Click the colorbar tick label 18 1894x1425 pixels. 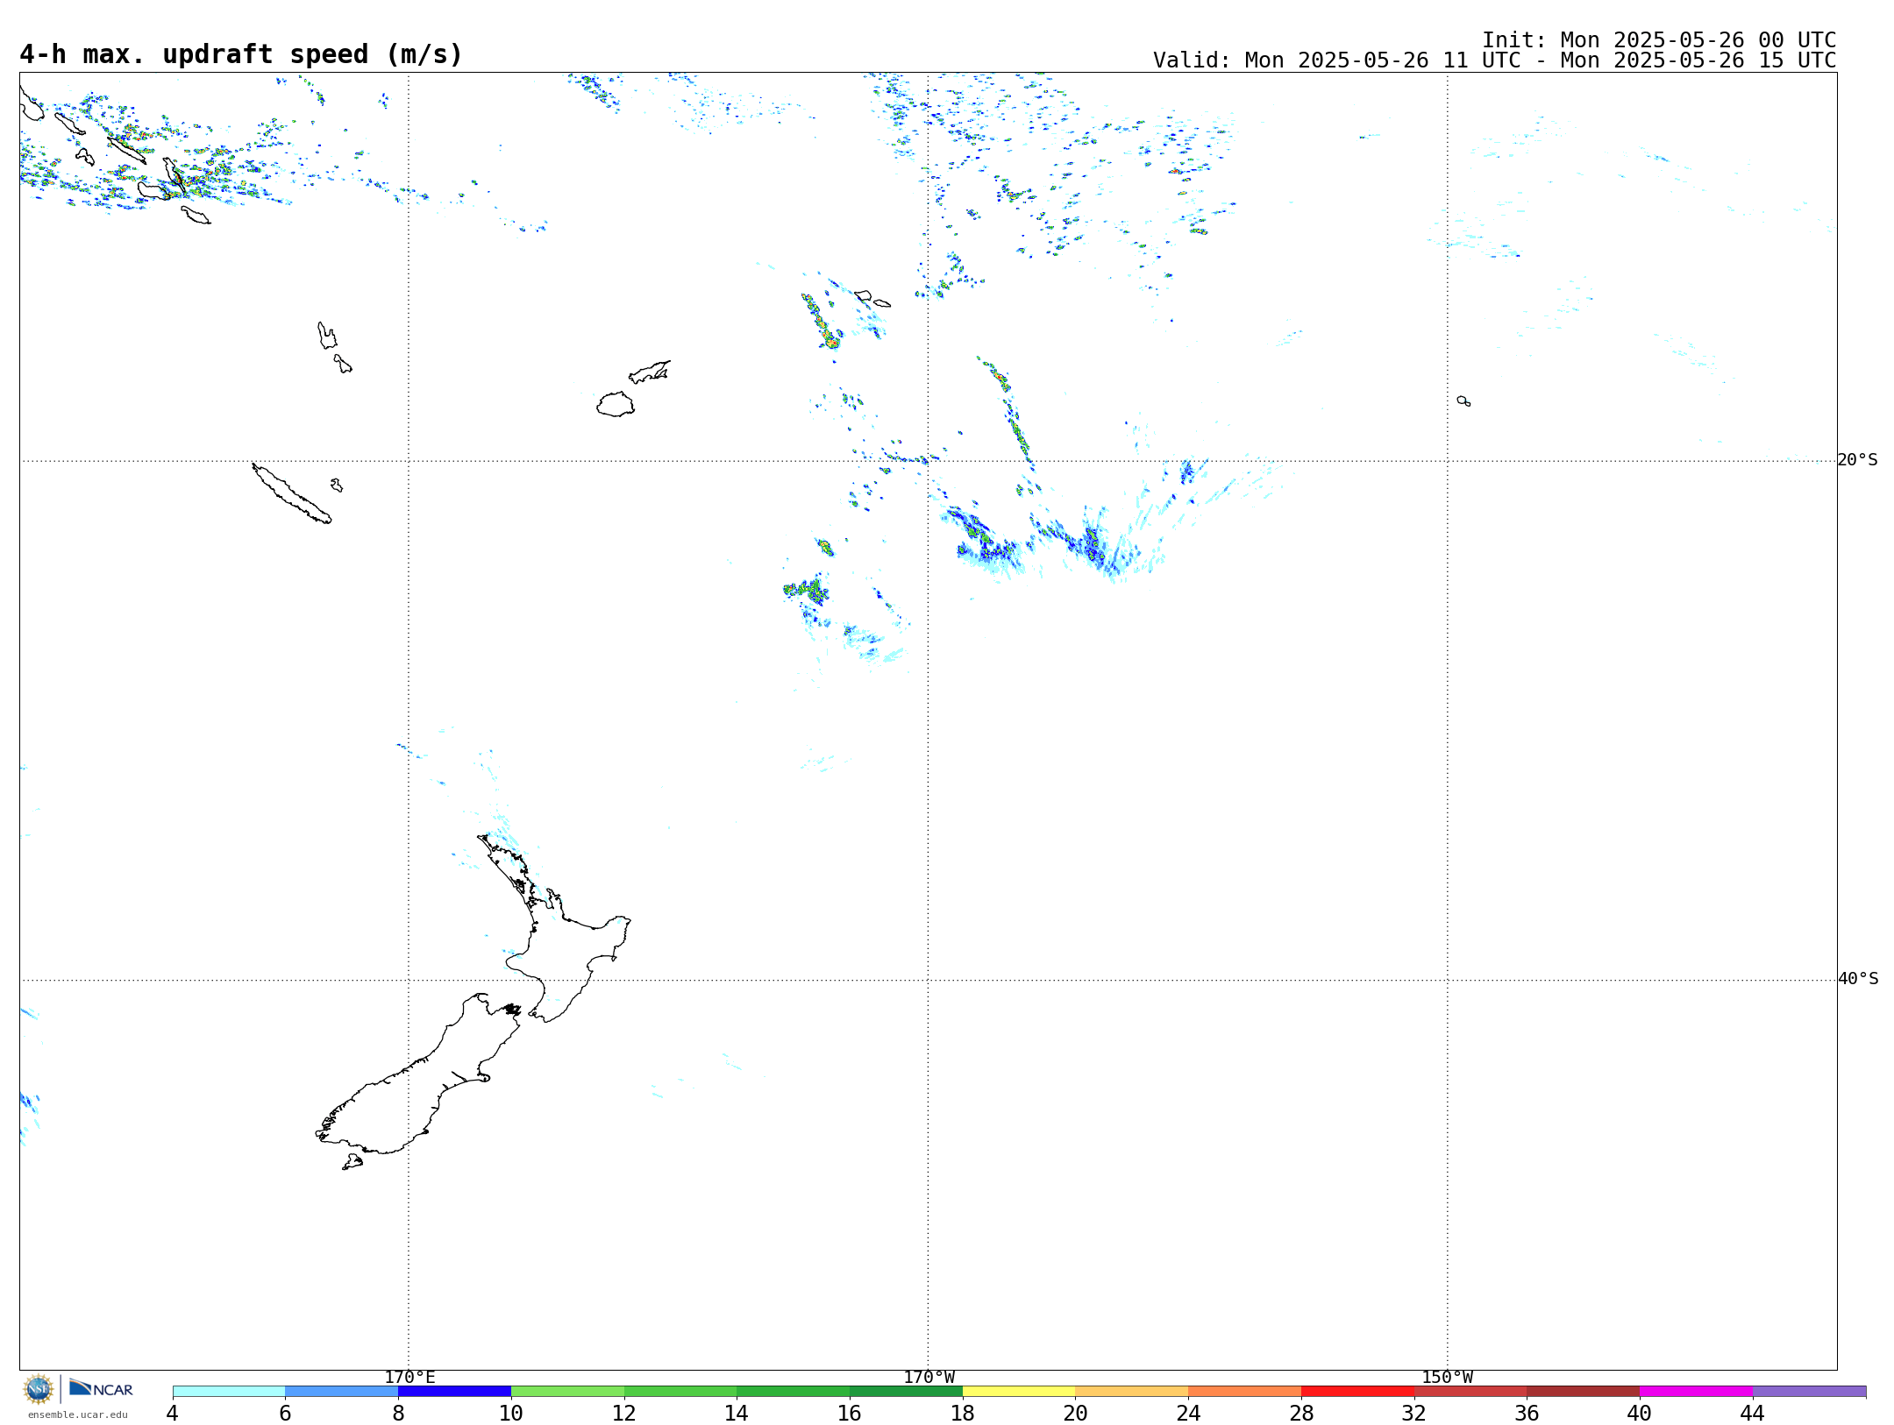coord(963,1413)
